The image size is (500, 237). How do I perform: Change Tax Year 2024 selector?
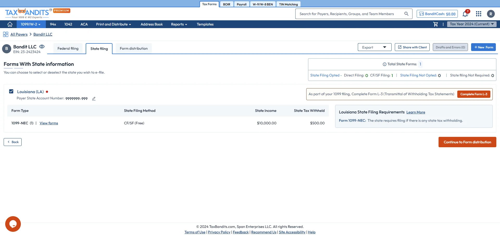(x=472, y=24)
